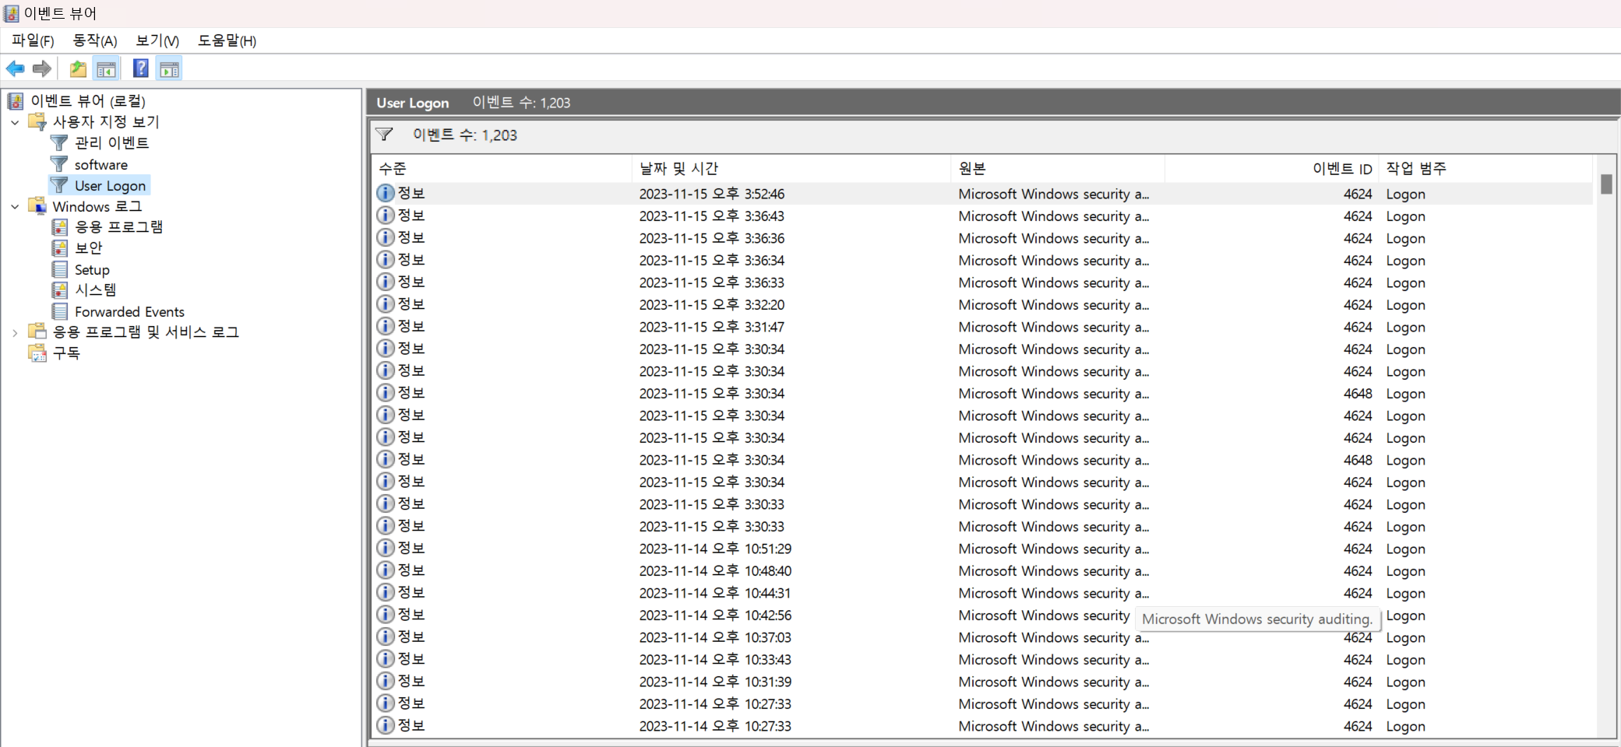Select the event logged at 오후 3:31:47

pyautogui.click(x=983, y=327)
